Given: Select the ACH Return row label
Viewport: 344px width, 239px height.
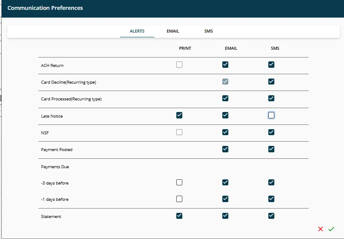Looking at the screenshot, I should (x=52, y=66).
